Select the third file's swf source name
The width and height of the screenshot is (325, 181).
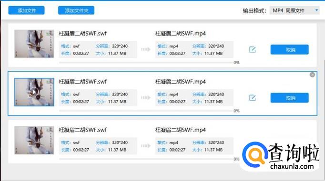(x=83, y=130)
